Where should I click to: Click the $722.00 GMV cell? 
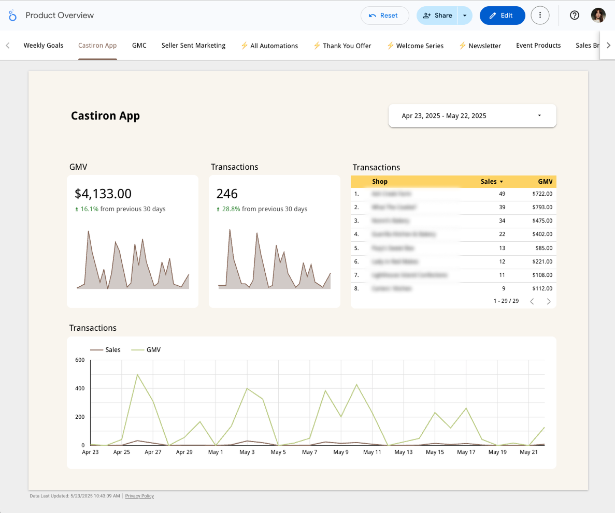[542, 194]
